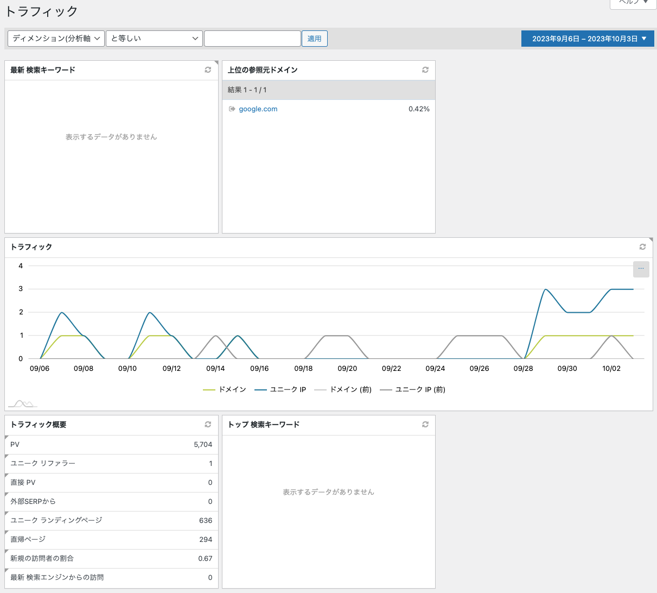Reload the トラフィック chart panel
The width and height of the screenshot is (657, 593).
pos(642,247)
